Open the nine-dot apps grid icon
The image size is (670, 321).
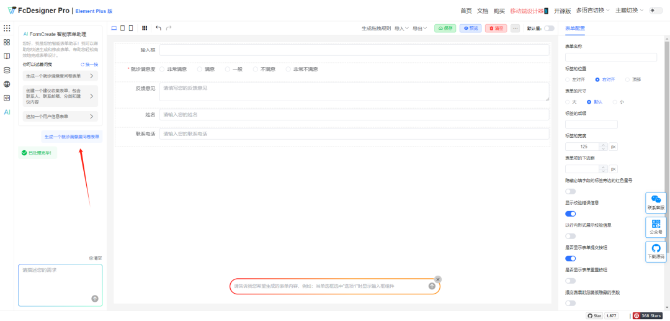(7, 28)
